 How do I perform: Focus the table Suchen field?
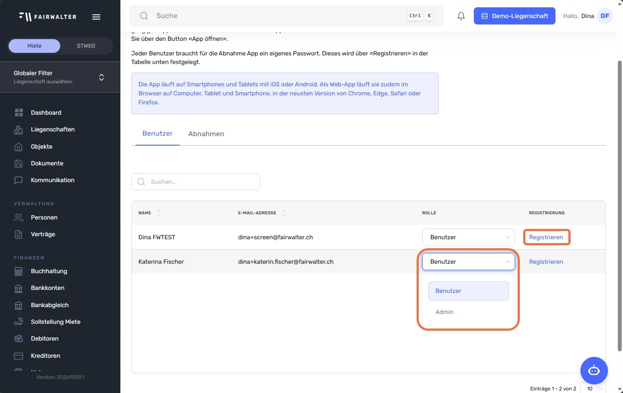(196, 182)
